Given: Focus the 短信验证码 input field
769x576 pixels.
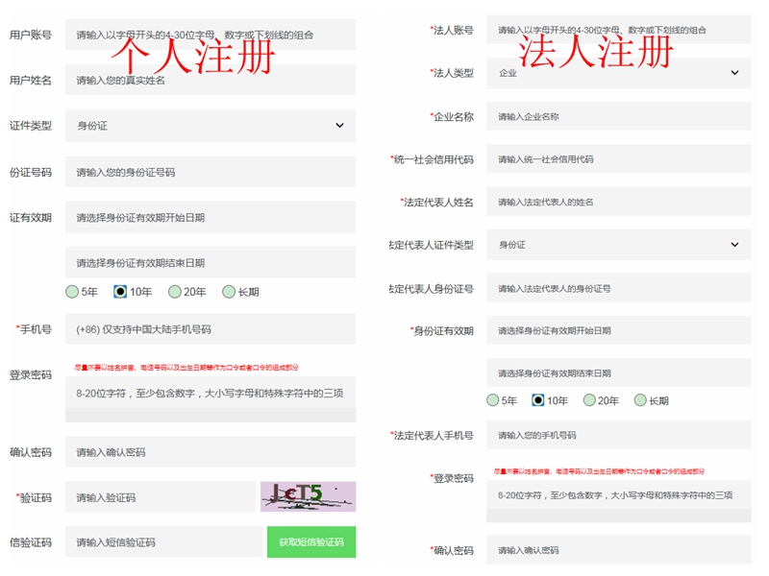Looking at the screenshot, I should pos(163,542).
